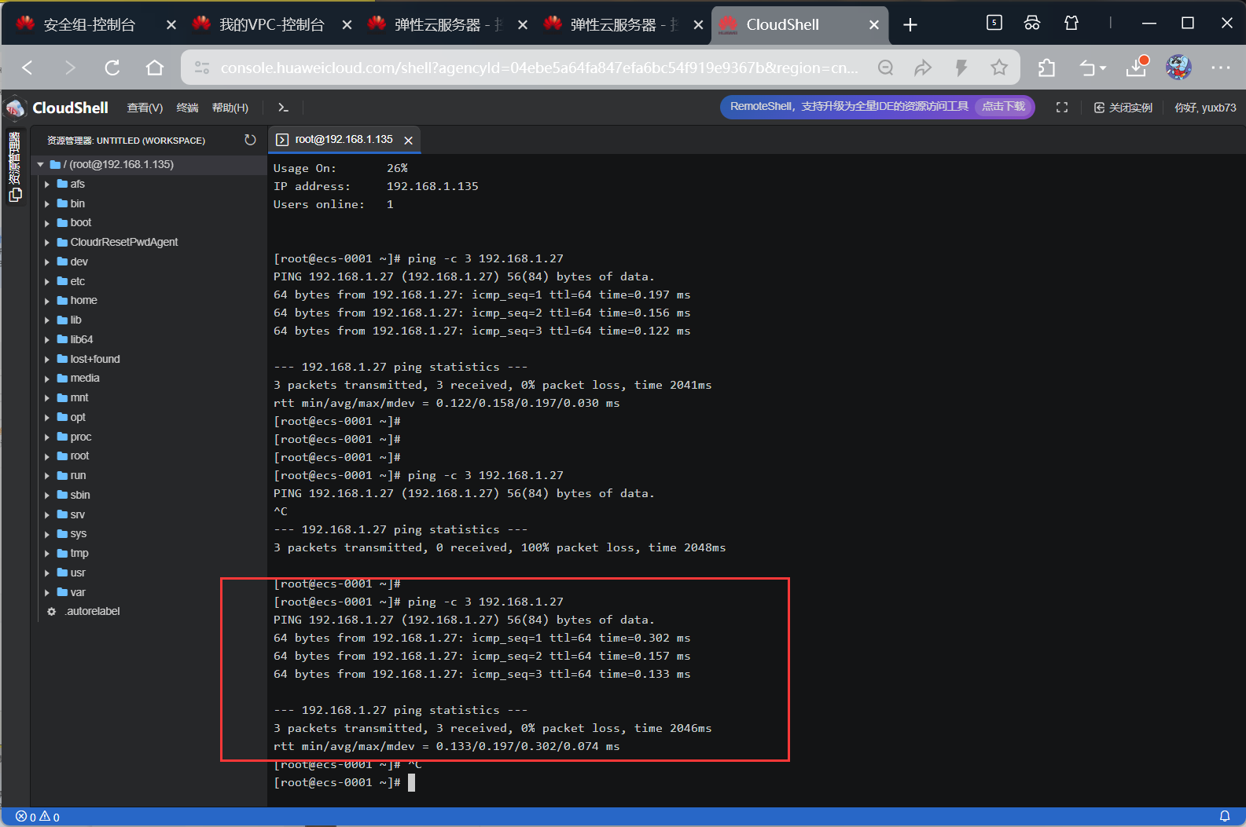Expand the usr folder

click(x=47, y=573)
